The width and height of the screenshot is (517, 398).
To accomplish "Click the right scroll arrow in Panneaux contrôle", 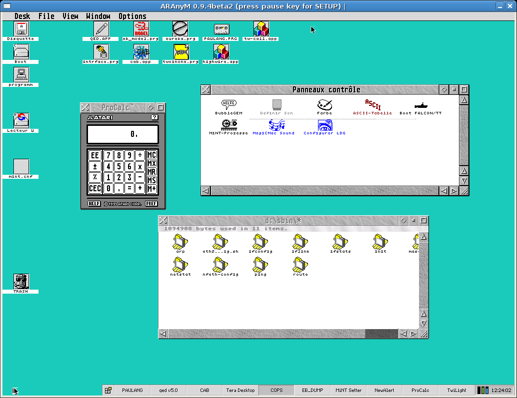I will (x=453, y=191).
